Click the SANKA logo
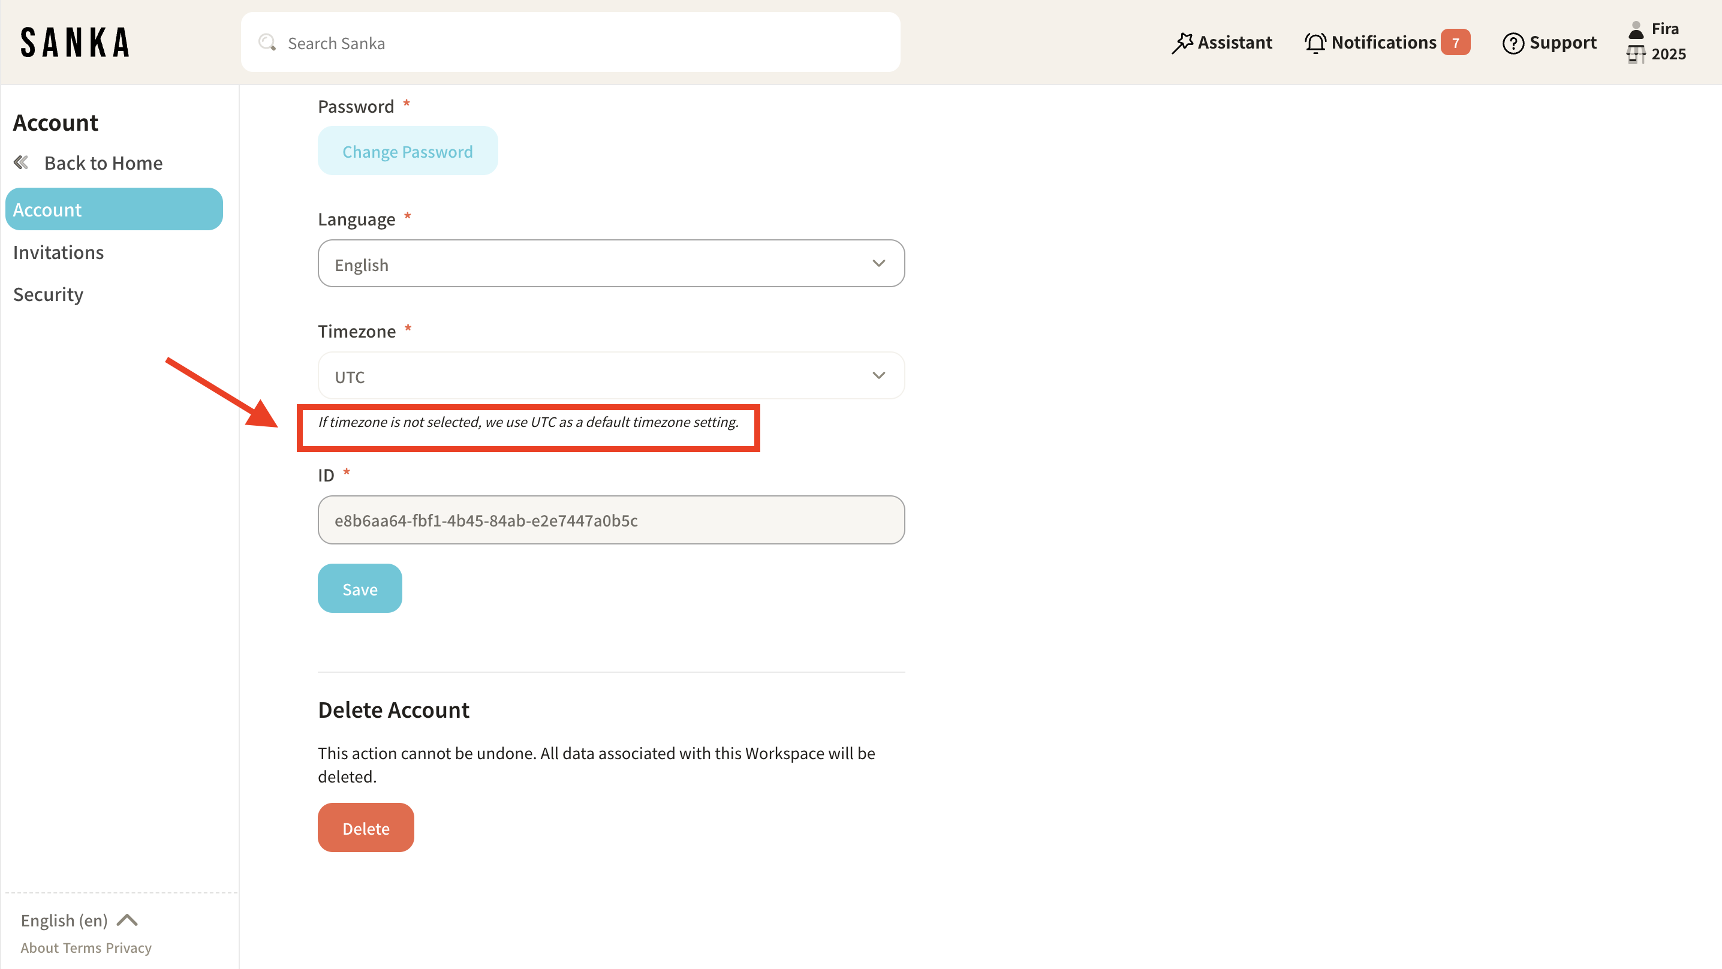 (75, 42)
